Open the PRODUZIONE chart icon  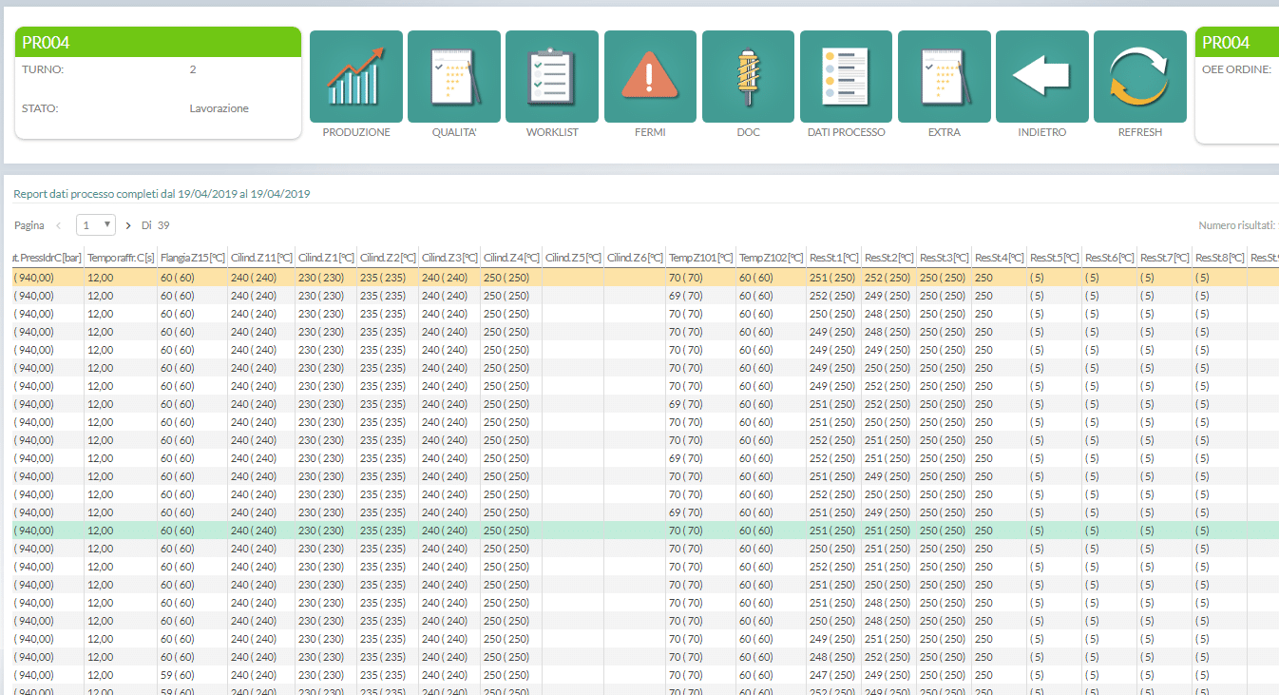[x=356, y=77]
